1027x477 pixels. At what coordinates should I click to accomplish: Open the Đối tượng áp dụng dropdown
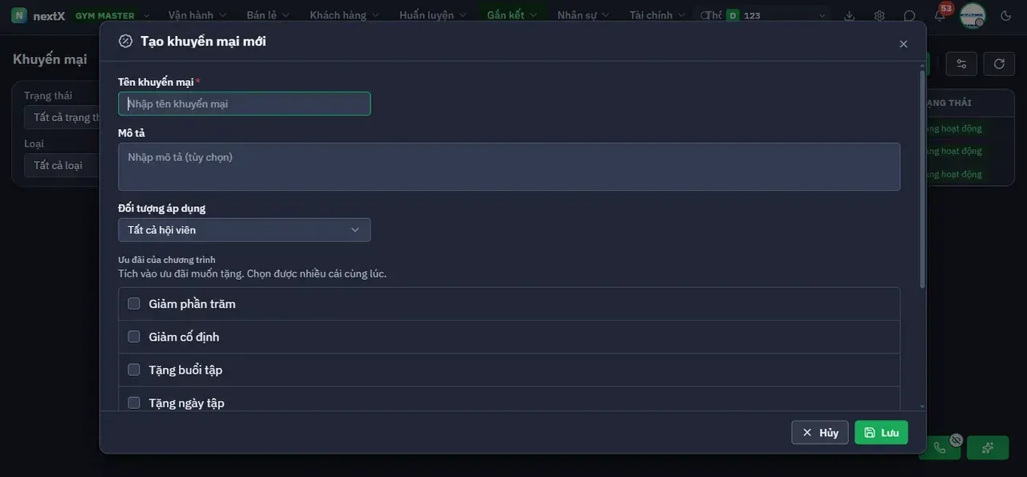click(x=244, y=230)
